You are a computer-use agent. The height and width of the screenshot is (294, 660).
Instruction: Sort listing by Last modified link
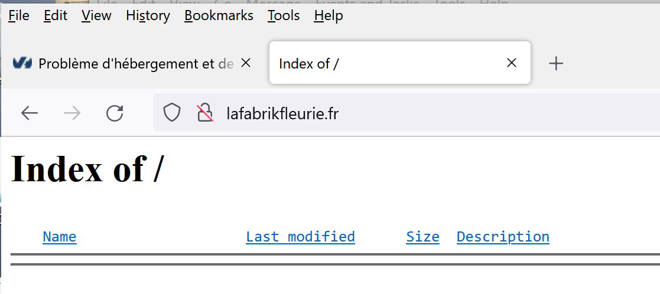click(300, 237)
